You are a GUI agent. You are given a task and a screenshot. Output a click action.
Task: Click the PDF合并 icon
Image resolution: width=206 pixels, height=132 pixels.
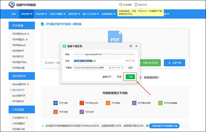[x=82, y=112]
